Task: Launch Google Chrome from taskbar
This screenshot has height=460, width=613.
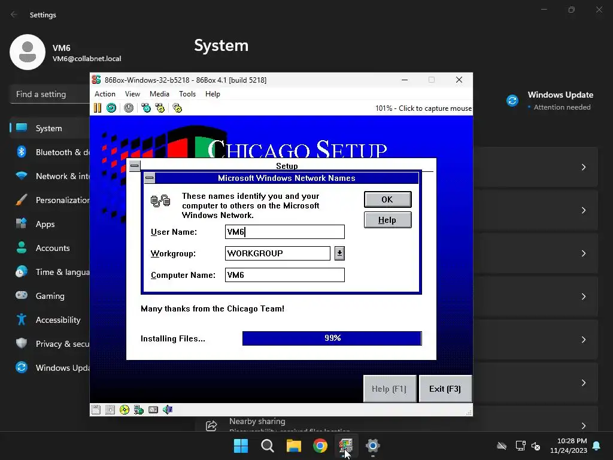Action: [x=320, y=446]
